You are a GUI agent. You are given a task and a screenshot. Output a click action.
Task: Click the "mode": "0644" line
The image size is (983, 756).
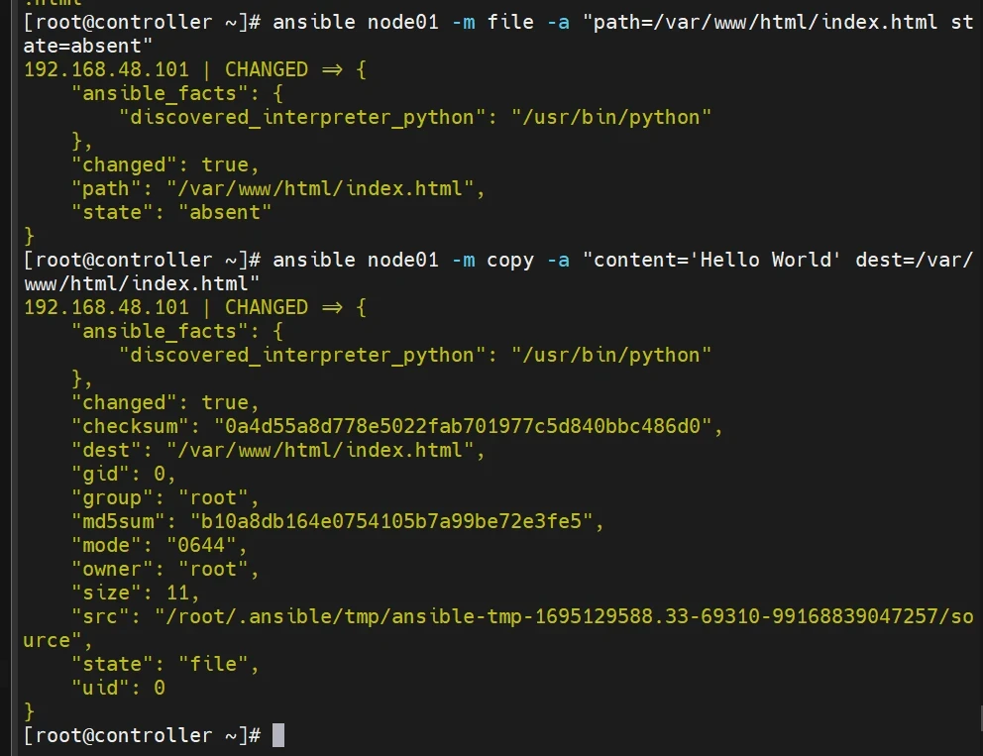click(159, 545)
